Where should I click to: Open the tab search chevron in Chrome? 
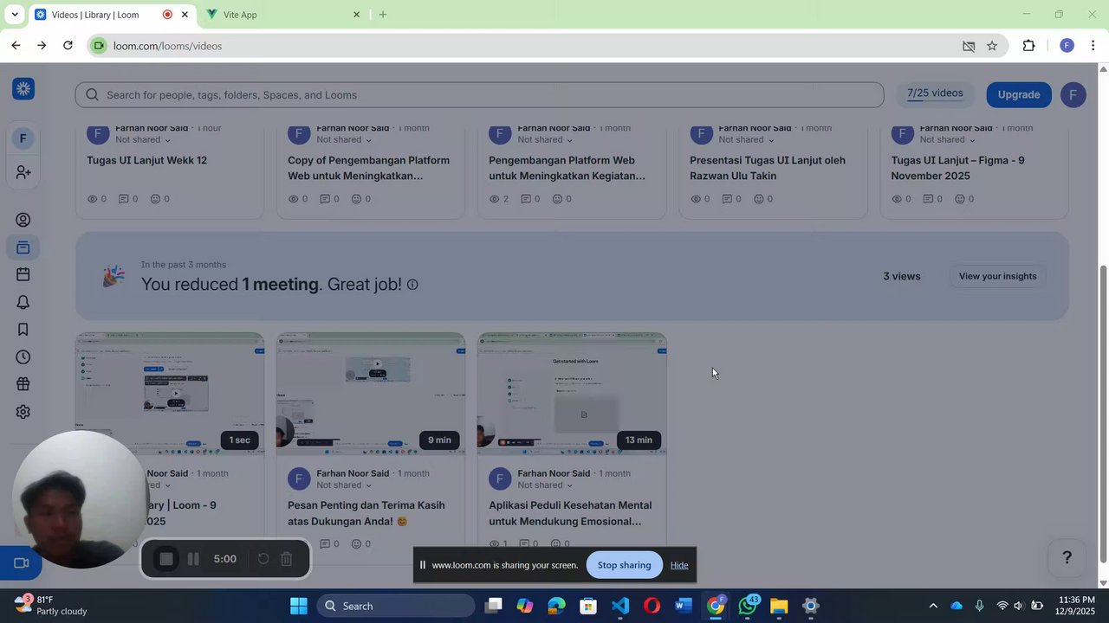[x=15, y=15]
